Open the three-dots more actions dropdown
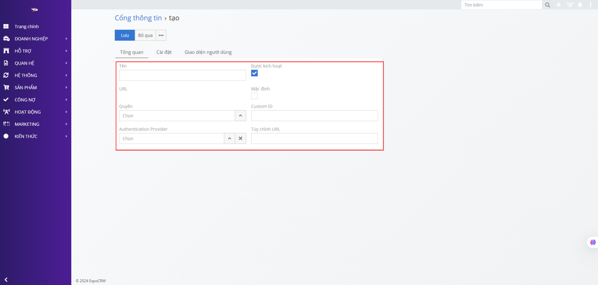Viewport: 598px width, 285px height. (x=161, y=35)
